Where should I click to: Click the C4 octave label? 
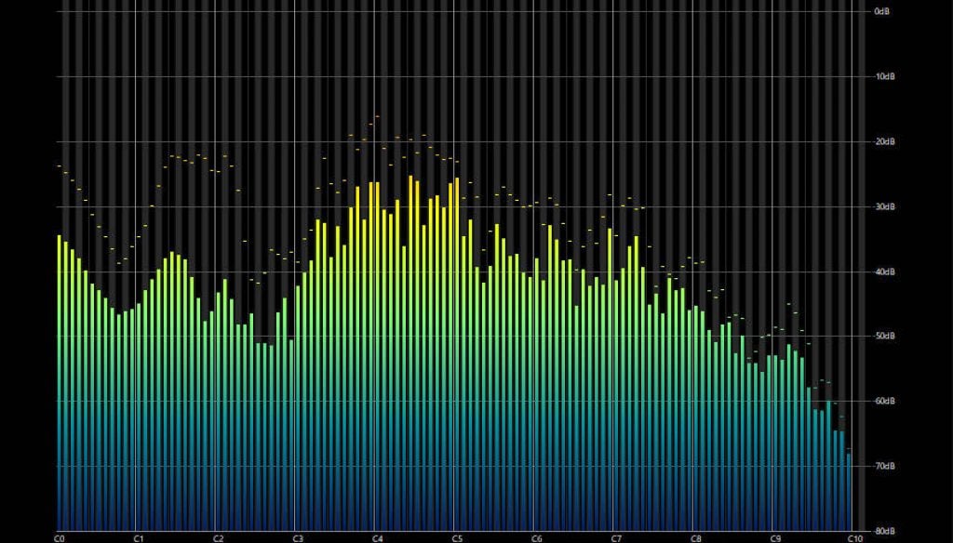coord(379,536)
